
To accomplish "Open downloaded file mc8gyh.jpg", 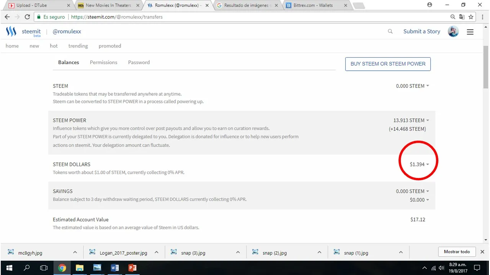I will pos(37,252).
